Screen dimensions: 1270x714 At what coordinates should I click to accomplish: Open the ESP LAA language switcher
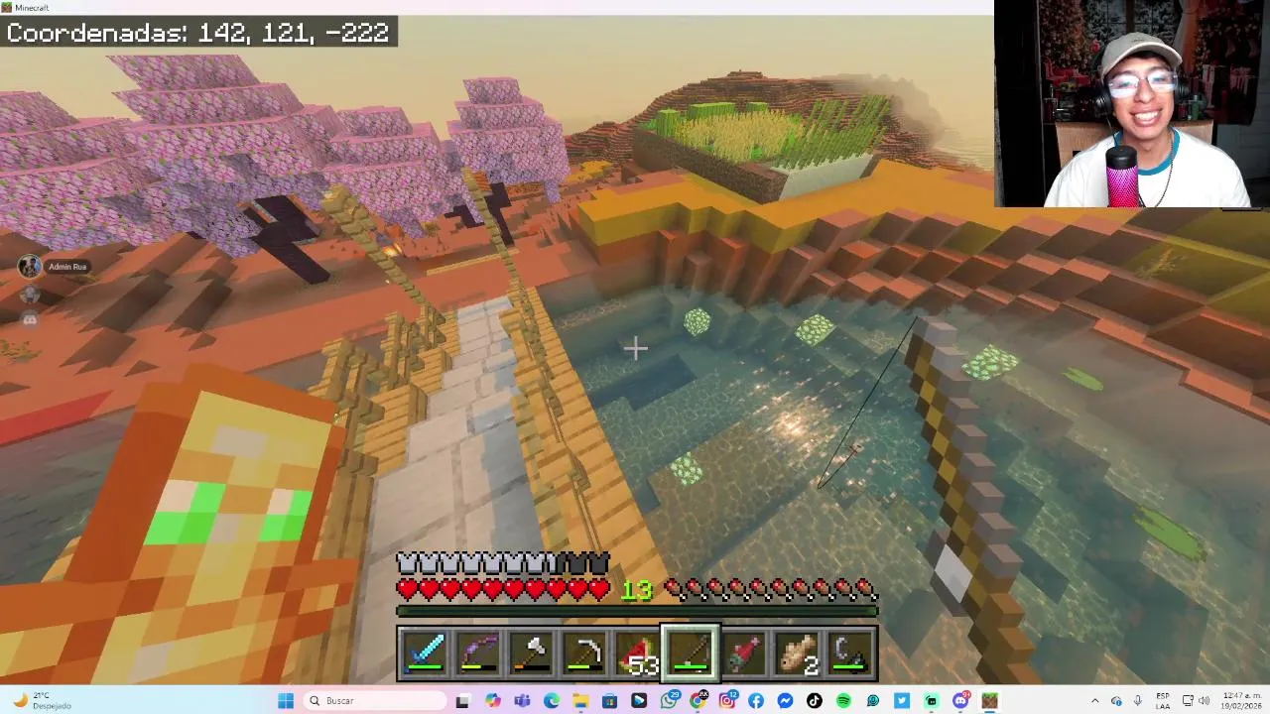(x=1162, y=700)
